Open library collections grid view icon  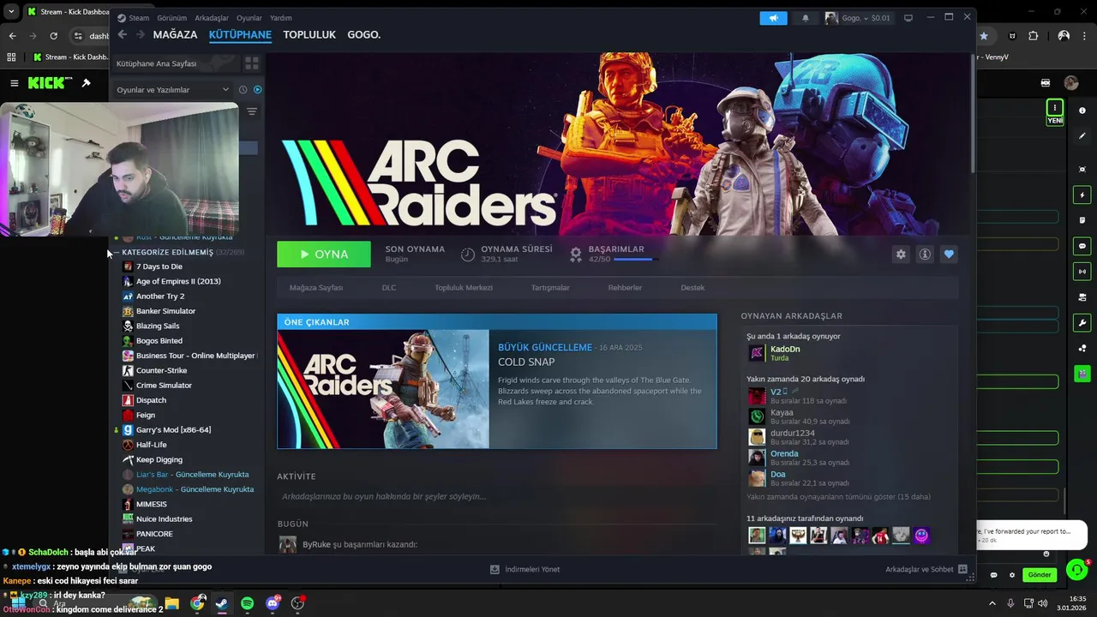[252, 63]
